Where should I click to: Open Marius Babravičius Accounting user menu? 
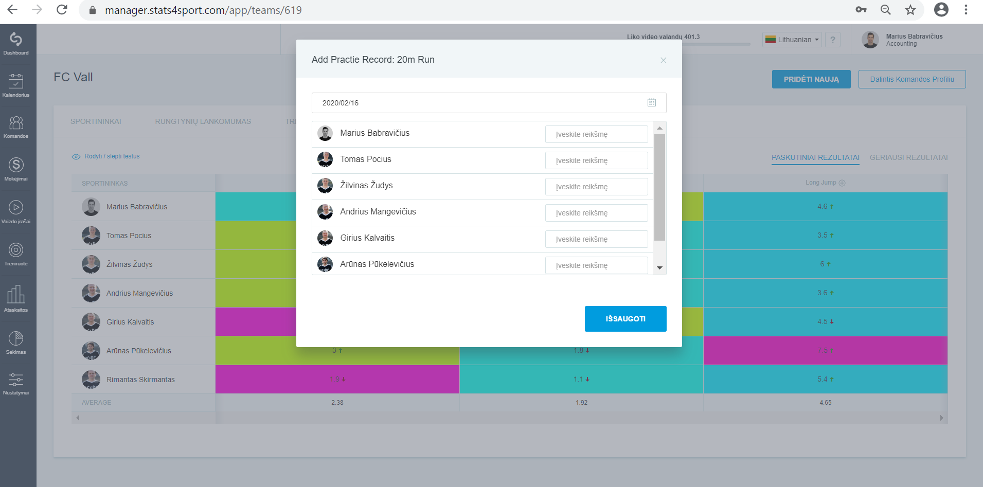pyautogui.click(x=903, y=40)
